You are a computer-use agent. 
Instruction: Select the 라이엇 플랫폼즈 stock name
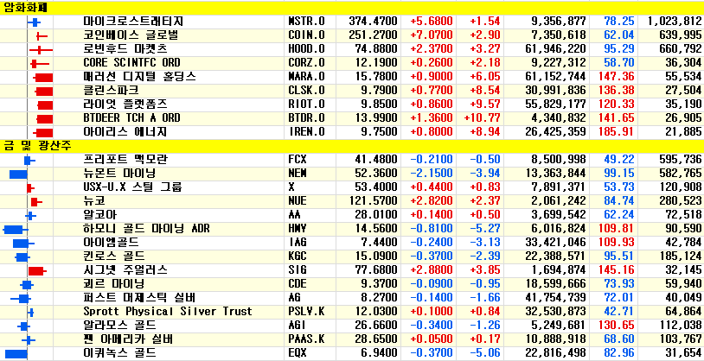125,104
